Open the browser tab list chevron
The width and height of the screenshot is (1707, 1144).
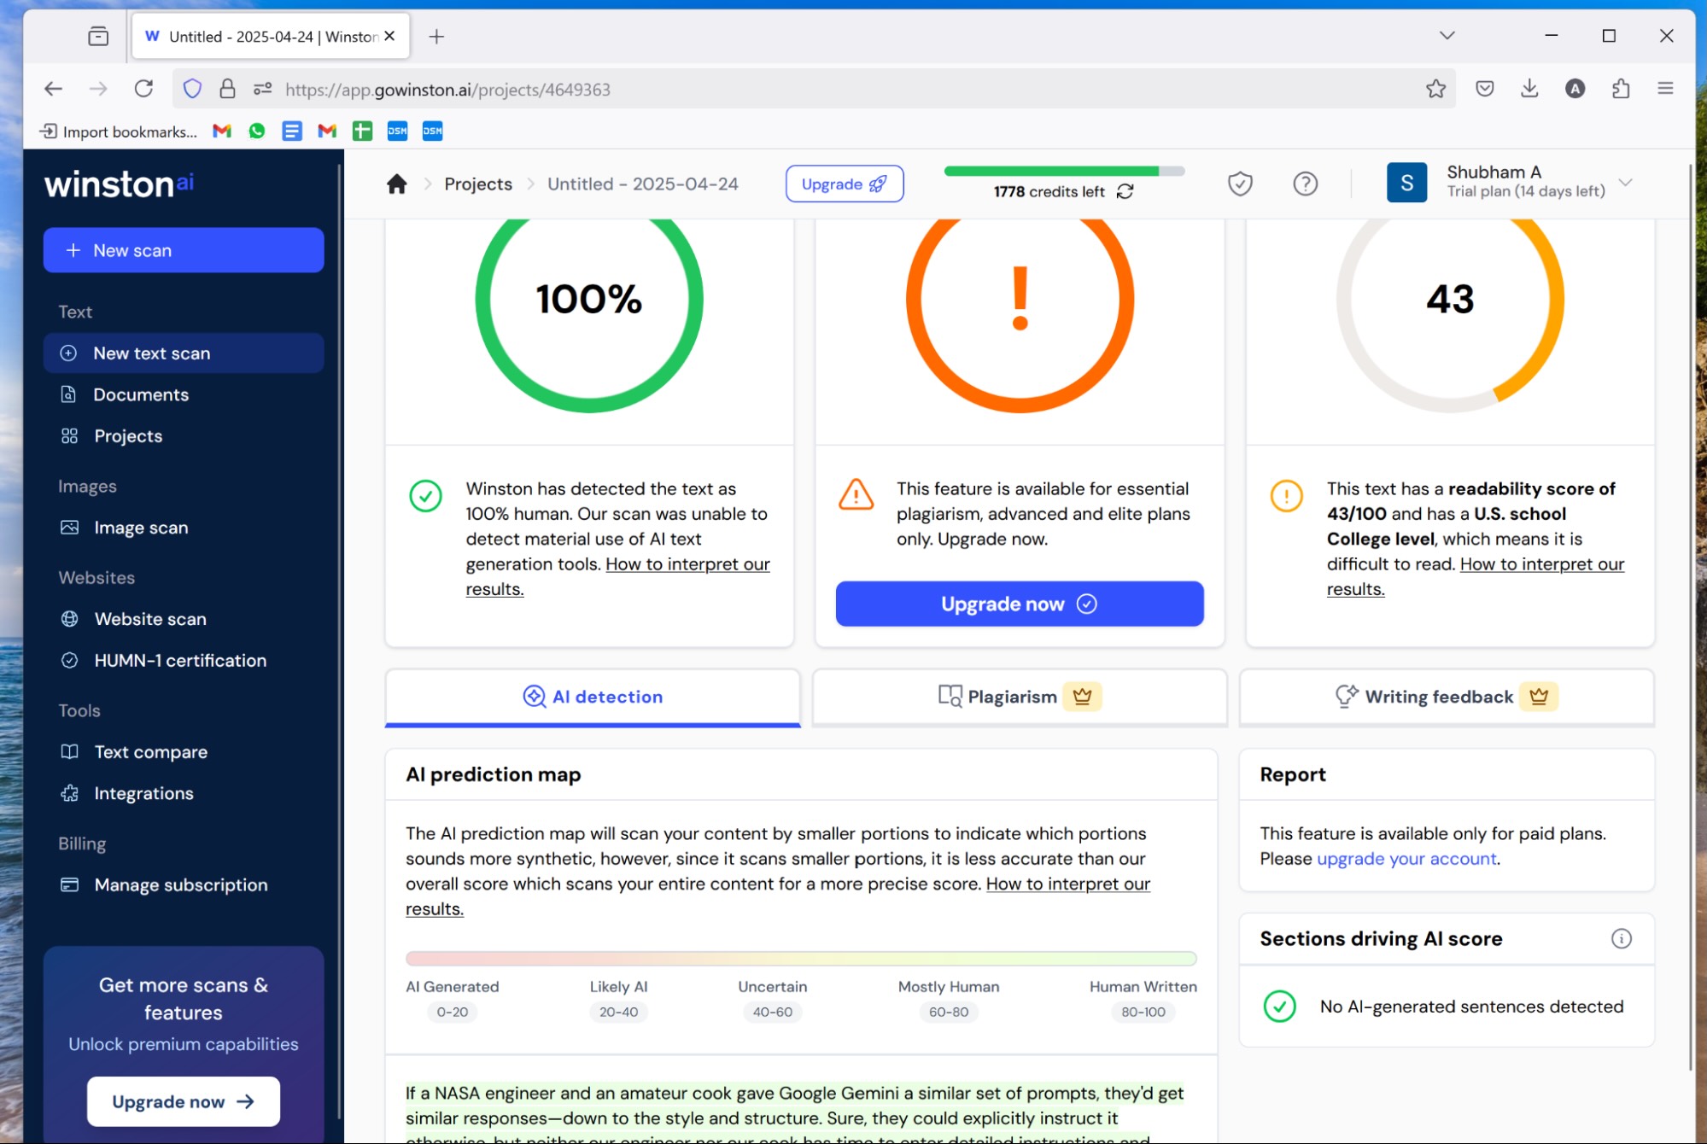[1446, 35]
